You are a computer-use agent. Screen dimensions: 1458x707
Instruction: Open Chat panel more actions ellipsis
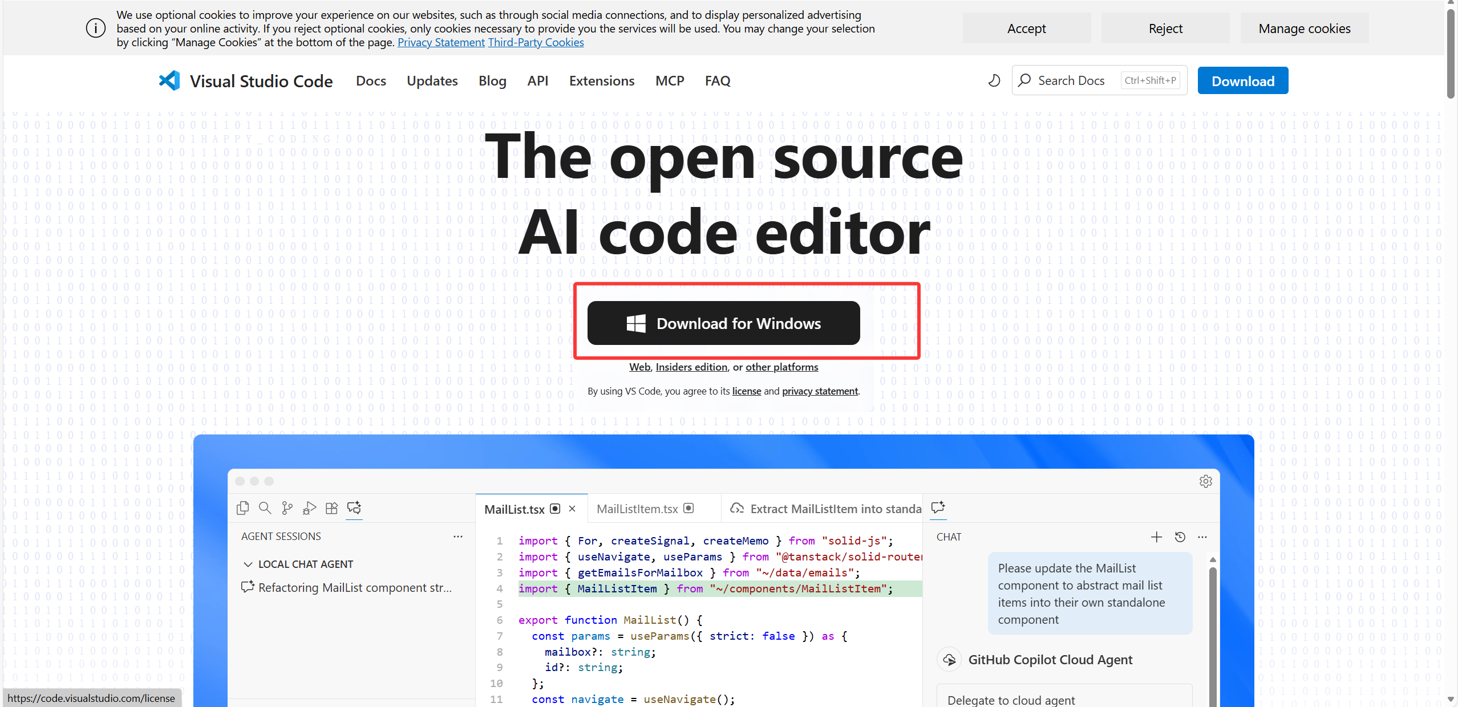pyautogui.click(x=1202, y=537)
